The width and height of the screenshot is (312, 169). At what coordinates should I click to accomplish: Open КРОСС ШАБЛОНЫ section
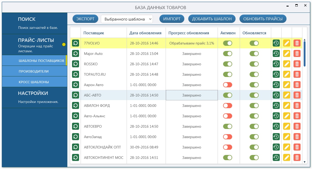[35, 82]
